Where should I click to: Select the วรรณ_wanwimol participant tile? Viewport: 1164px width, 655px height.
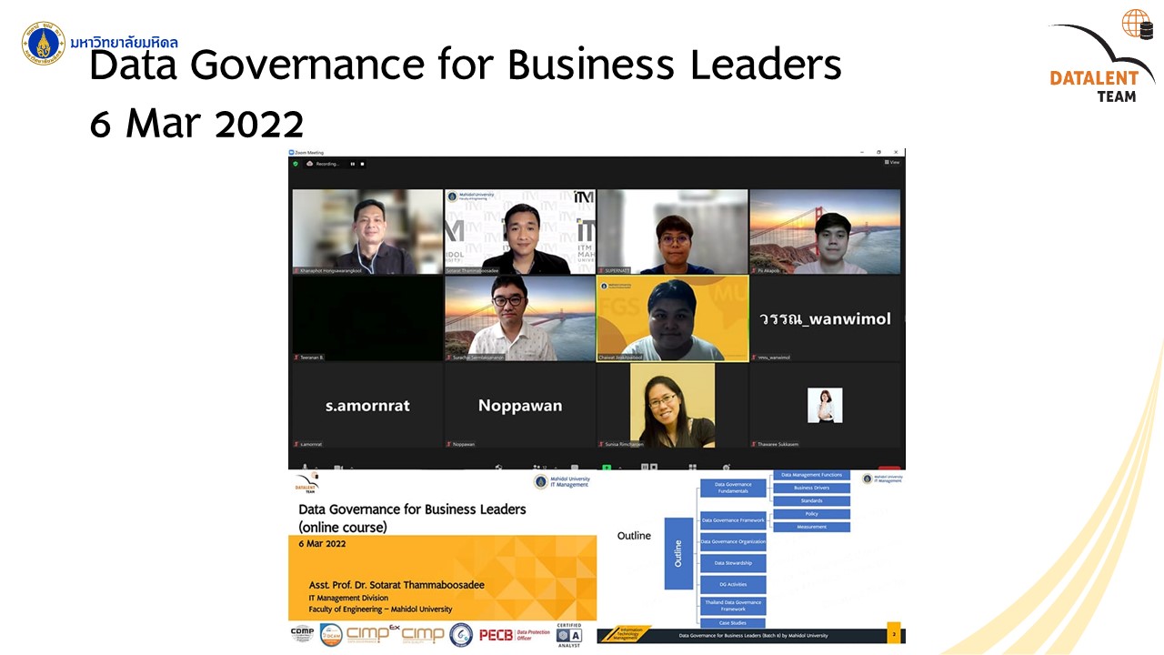point(825,318)
